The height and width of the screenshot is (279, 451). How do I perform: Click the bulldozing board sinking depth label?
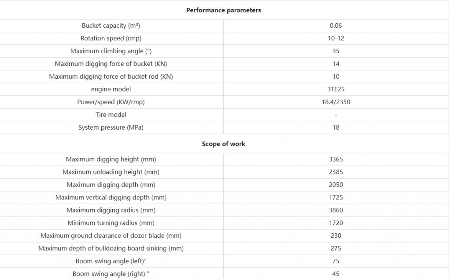click(x=111, y=248)
